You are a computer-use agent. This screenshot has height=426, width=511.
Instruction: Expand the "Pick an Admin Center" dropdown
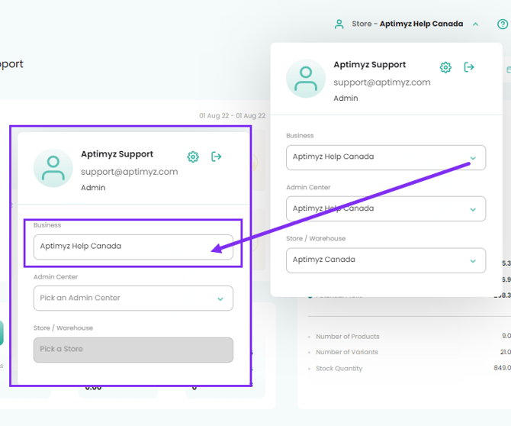coord(133,298)
